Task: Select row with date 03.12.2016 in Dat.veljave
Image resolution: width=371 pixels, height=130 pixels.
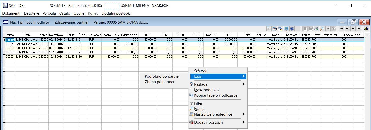Action: (56, 48)
